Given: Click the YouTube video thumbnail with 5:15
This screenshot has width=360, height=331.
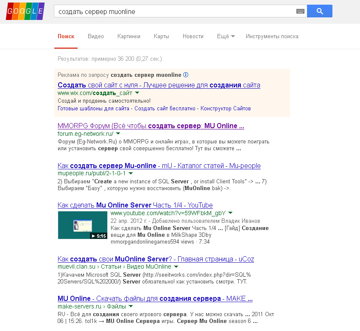Looking at the screenshot, I should tap(83, 225).
